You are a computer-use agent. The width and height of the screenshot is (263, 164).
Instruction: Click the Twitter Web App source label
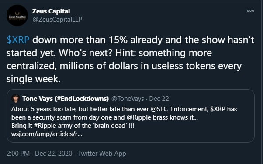102,154
